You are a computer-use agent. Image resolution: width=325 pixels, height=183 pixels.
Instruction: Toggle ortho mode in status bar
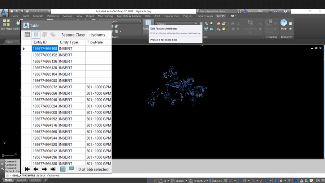[x=240, y=181]
